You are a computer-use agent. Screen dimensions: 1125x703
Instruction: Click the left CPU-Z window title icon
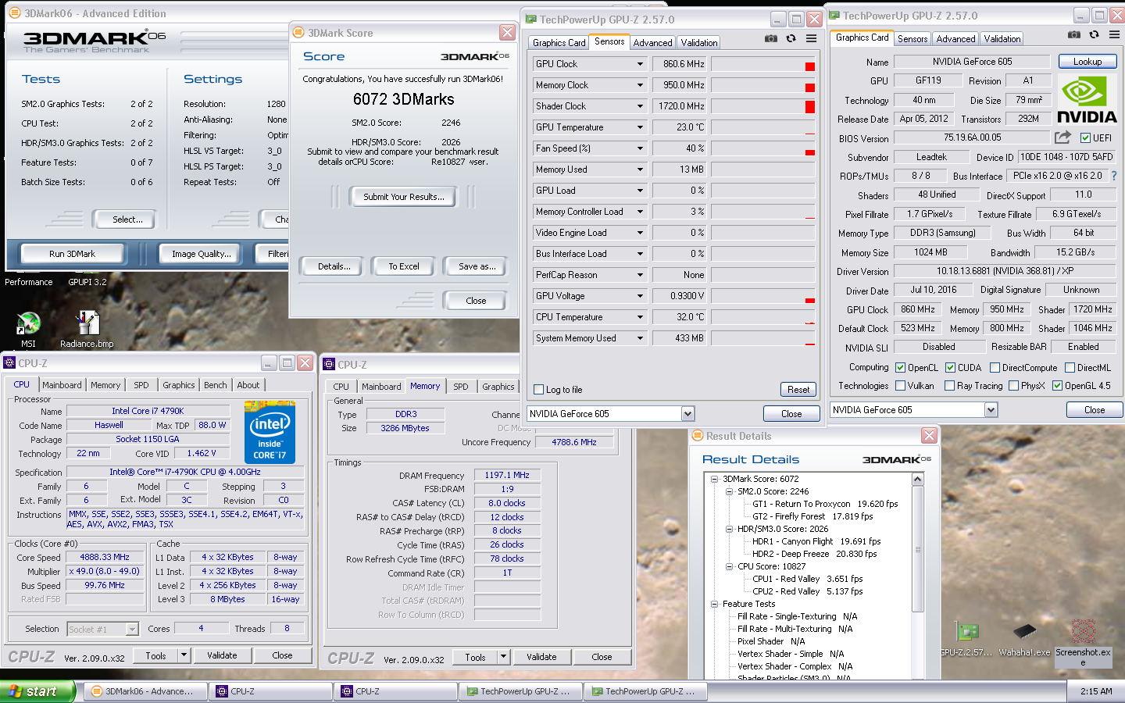click(9, 362)
